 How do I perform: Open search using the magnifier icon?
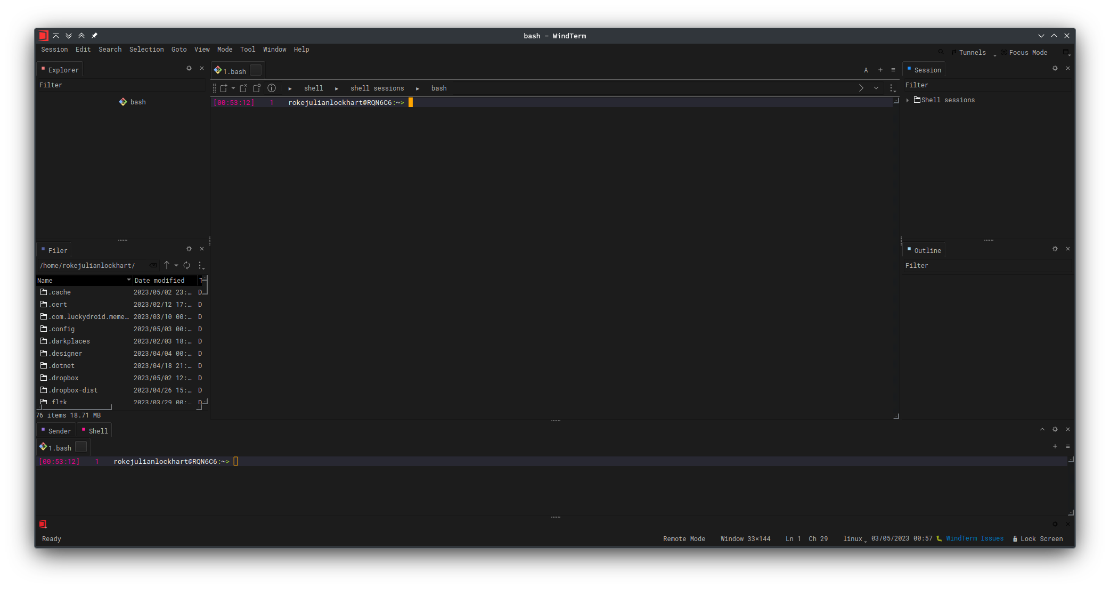pyautogui.click(x=941, y=52)
